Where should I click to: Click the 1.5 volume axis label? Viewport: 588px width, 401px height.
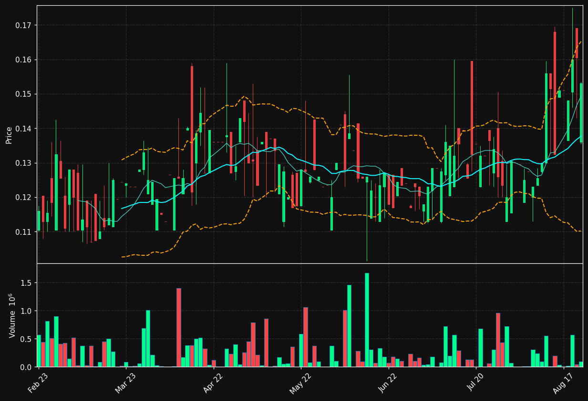[27, 283]
